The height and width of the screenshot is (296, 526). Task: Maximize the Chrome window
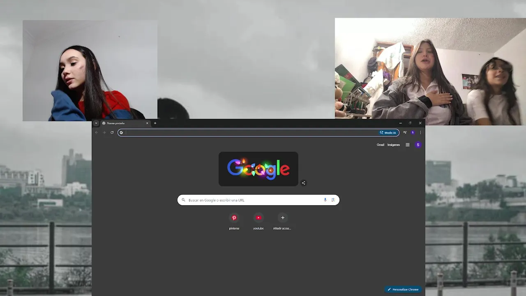point(410,123)
